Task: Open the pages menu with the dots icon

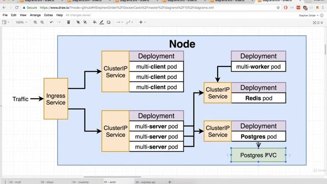Action: [x=5, y=182]
